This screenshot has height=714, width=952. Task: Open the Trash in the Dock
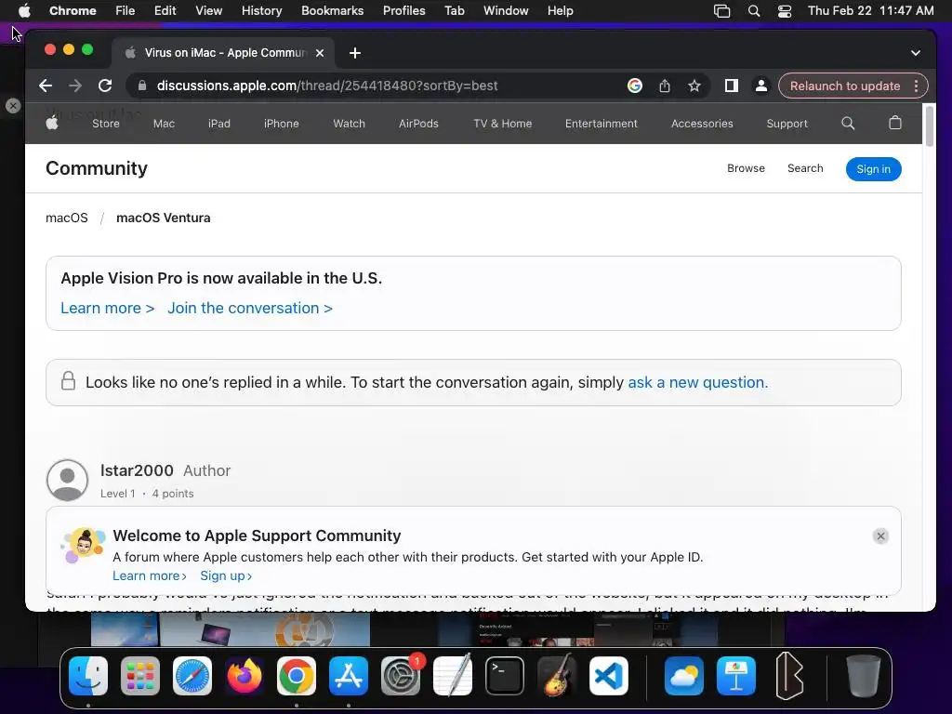tap(864, 676)
